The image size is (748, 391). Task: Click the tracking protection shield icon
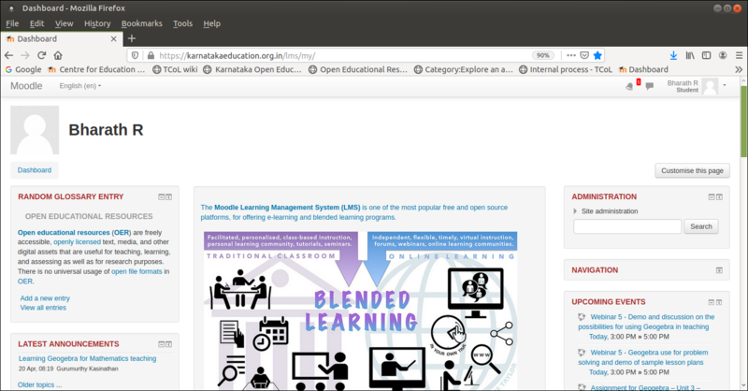(x=135, y=55)
